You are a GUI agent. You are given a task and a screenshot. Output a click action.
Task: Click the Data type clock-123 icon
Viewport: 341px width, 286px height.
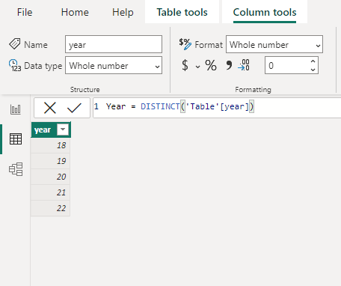click(15, 65)
